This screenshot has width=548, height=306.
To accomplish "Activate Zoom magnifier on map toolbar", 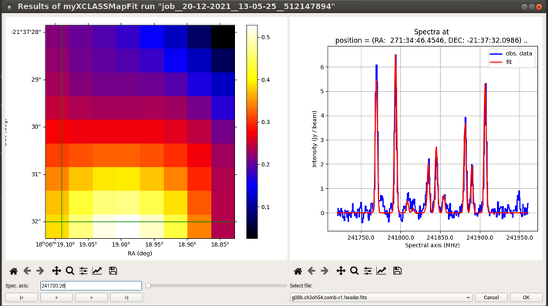I will (x=70, y=271).
